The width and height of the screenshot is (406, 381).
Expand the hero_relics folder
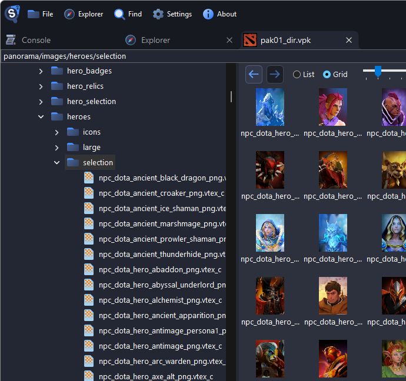click(x=41, y=86)
